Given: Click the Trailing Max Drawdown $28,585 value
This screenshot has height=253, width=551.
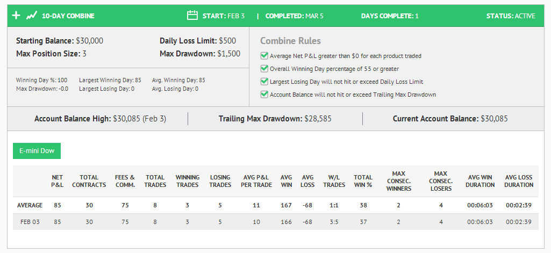Looking at the screenshot, I should (318, 119).
